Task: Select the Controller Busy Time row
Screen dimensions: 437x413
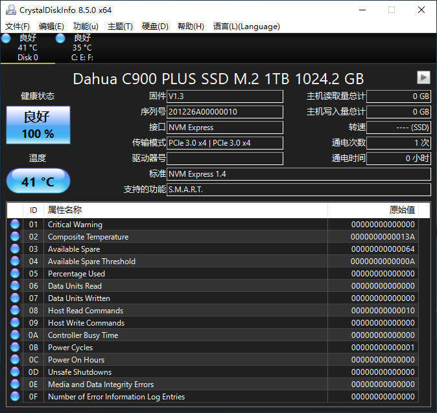Action: (x=213, y=335)
